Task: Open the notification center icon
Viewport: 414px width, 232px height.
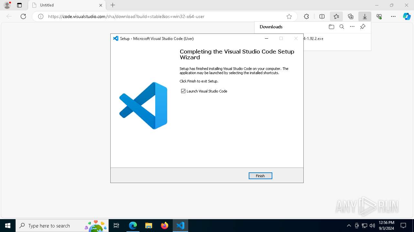Action: (403, 226)
